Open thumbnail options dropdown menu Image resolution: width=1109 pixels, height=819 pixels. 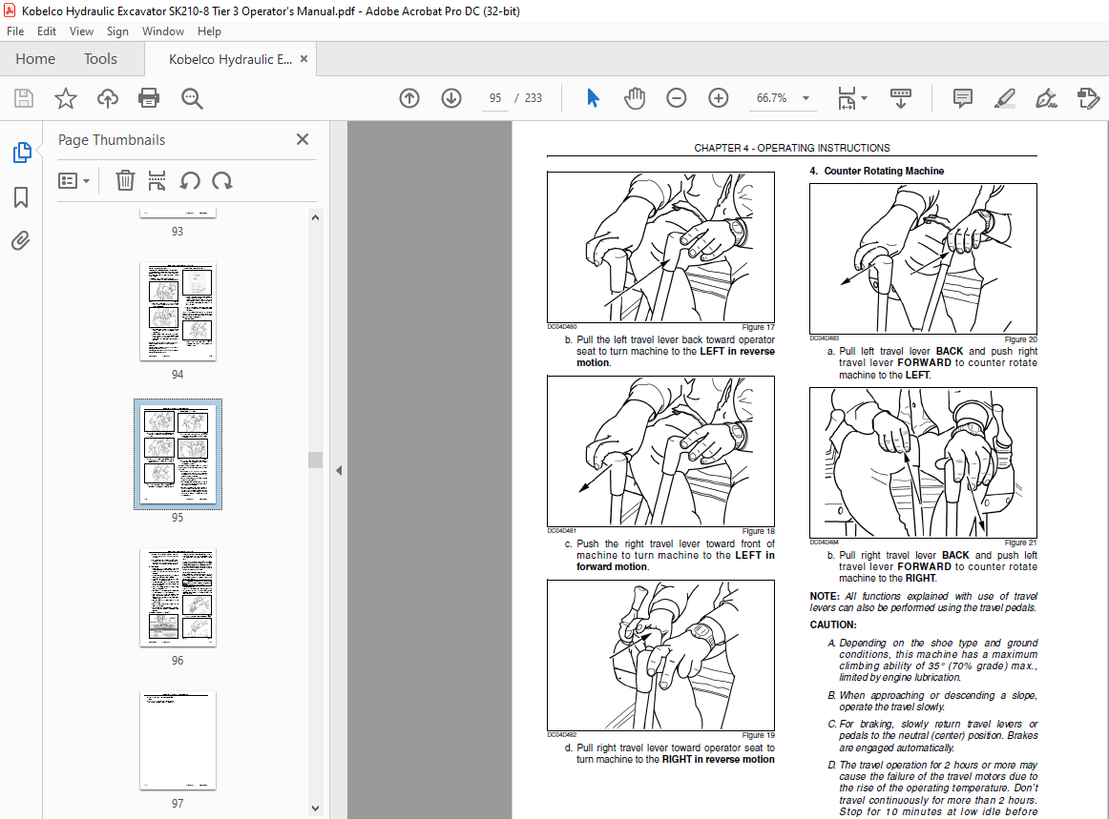tap(73, 181)
